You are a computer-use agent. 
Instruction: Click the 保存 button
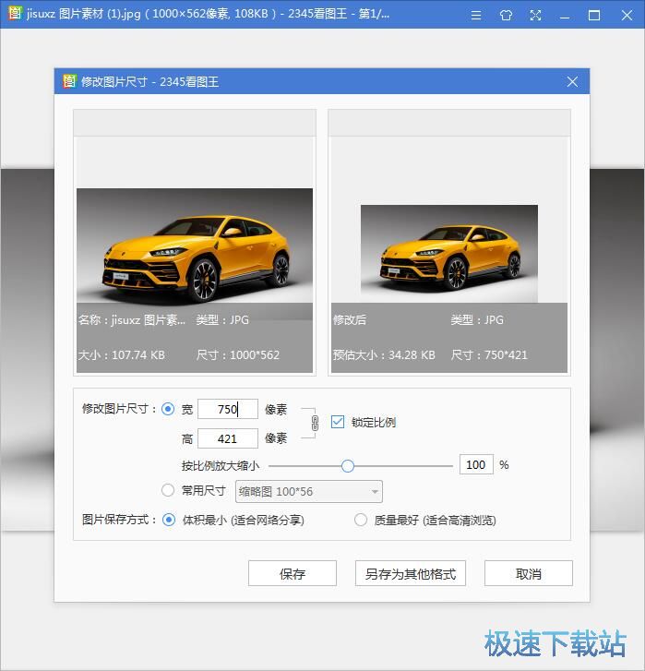pyautogui.click(x=293, y=573)
